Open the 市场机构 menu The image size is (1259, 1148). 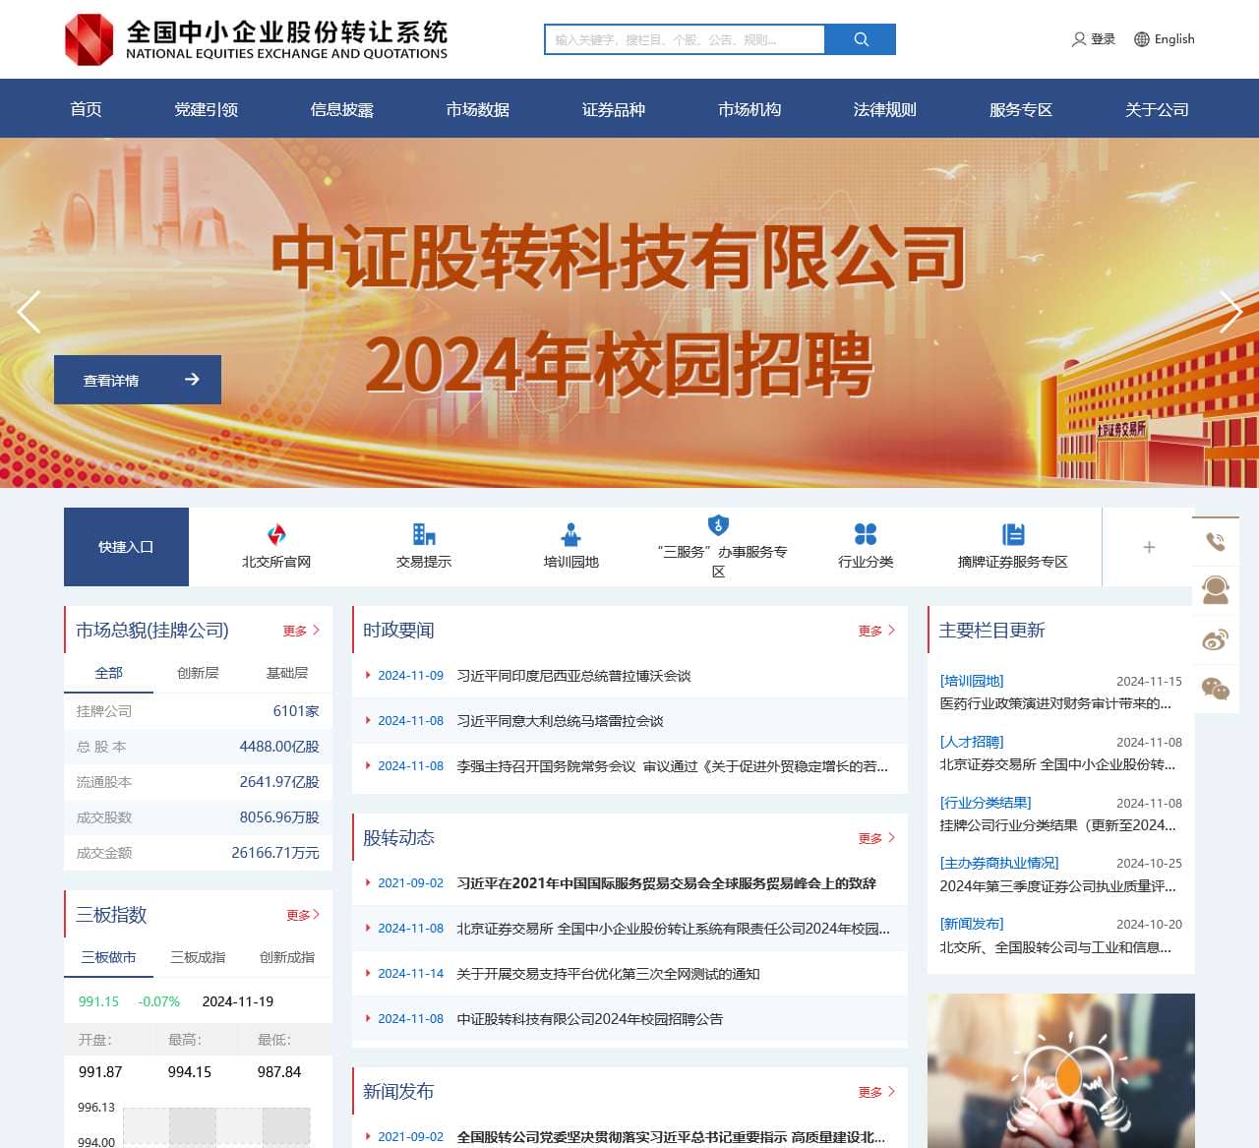749,109
